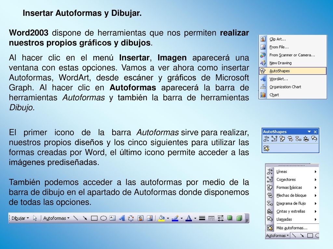Choose Chart at bottom of picture menu
This screenshot has width=333, height=249.
(293, 95)
